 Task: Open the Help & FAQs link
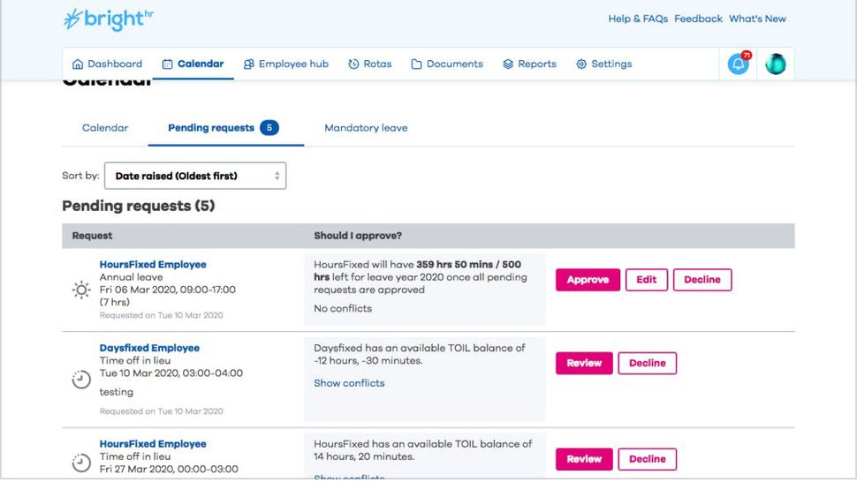pos(638,19)
